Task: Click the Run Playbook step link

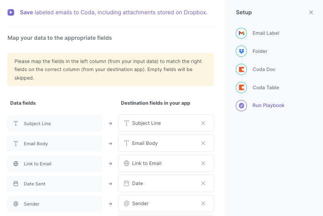Action: (x=269, y=105)
